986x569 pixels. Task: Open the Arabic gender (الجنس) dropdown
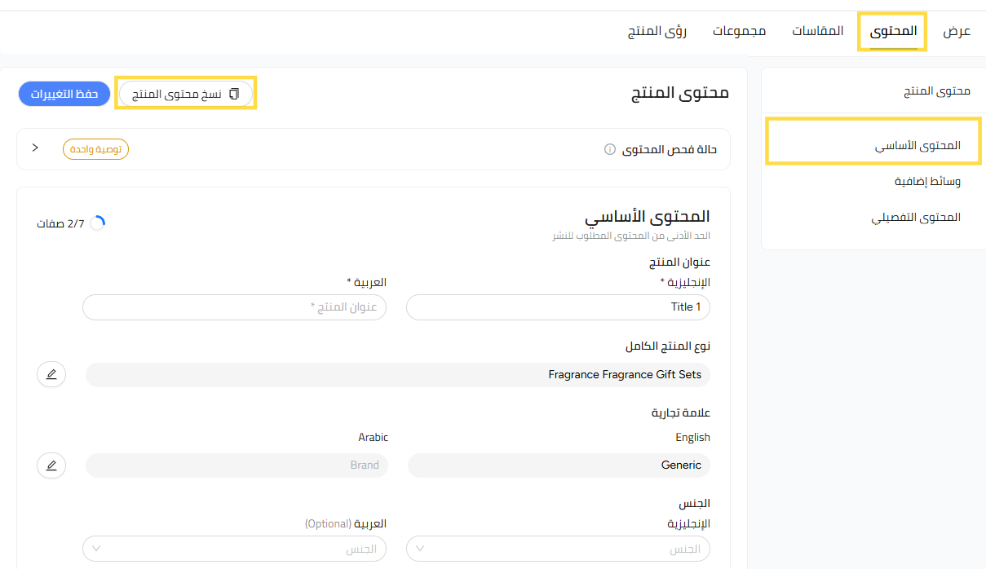click(234, 549)
